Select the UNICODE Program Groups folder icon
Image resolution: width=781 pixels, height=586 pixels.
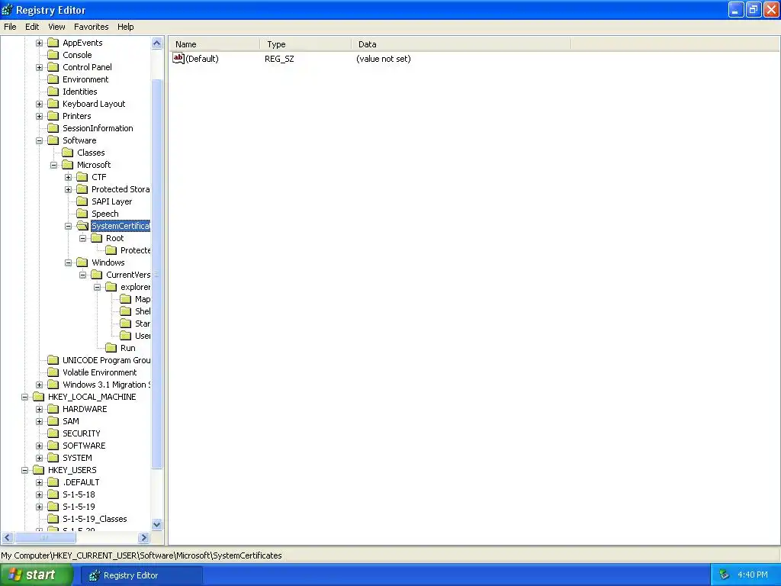(x=53, y=360)
